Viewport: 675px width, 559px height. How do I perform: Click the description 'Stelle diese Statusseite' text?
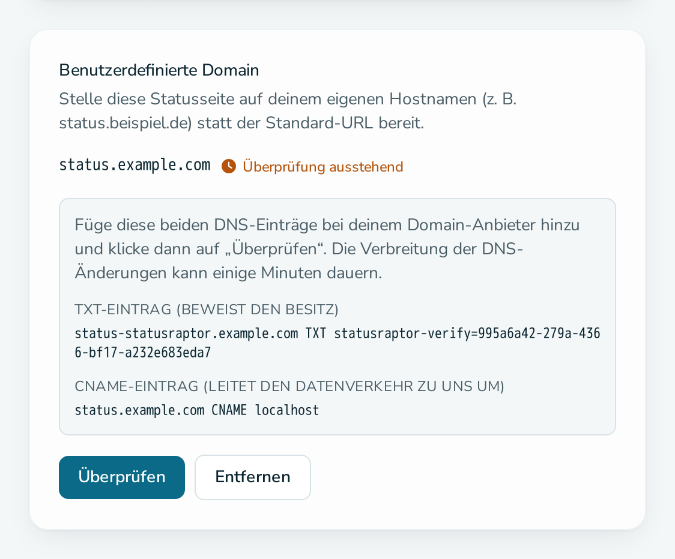(x=288, y=111)
